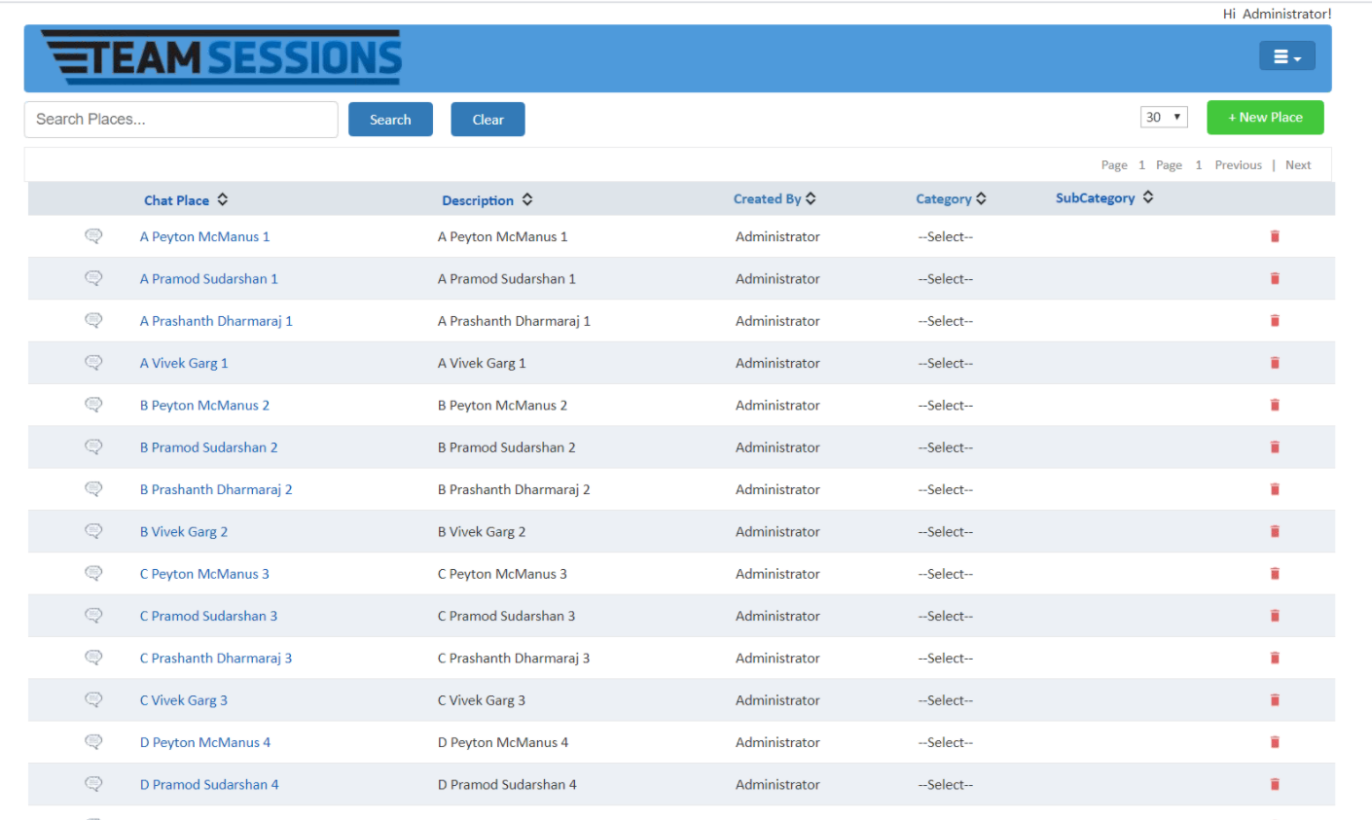Sort by Category column
The width and height of the screenshot is (1372, 820).
tap(951, 198)
